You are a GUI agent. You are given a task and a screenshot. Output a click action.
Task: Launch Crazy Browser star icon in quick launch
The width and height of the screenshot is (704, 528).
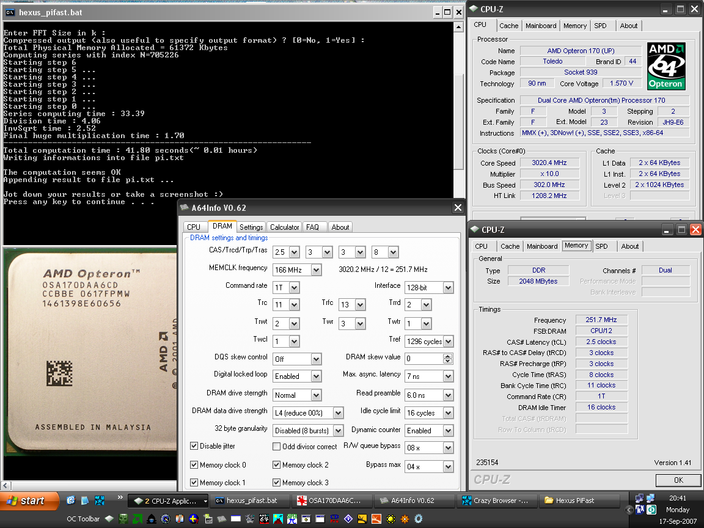pyautogui.click(x=100, y=500)
